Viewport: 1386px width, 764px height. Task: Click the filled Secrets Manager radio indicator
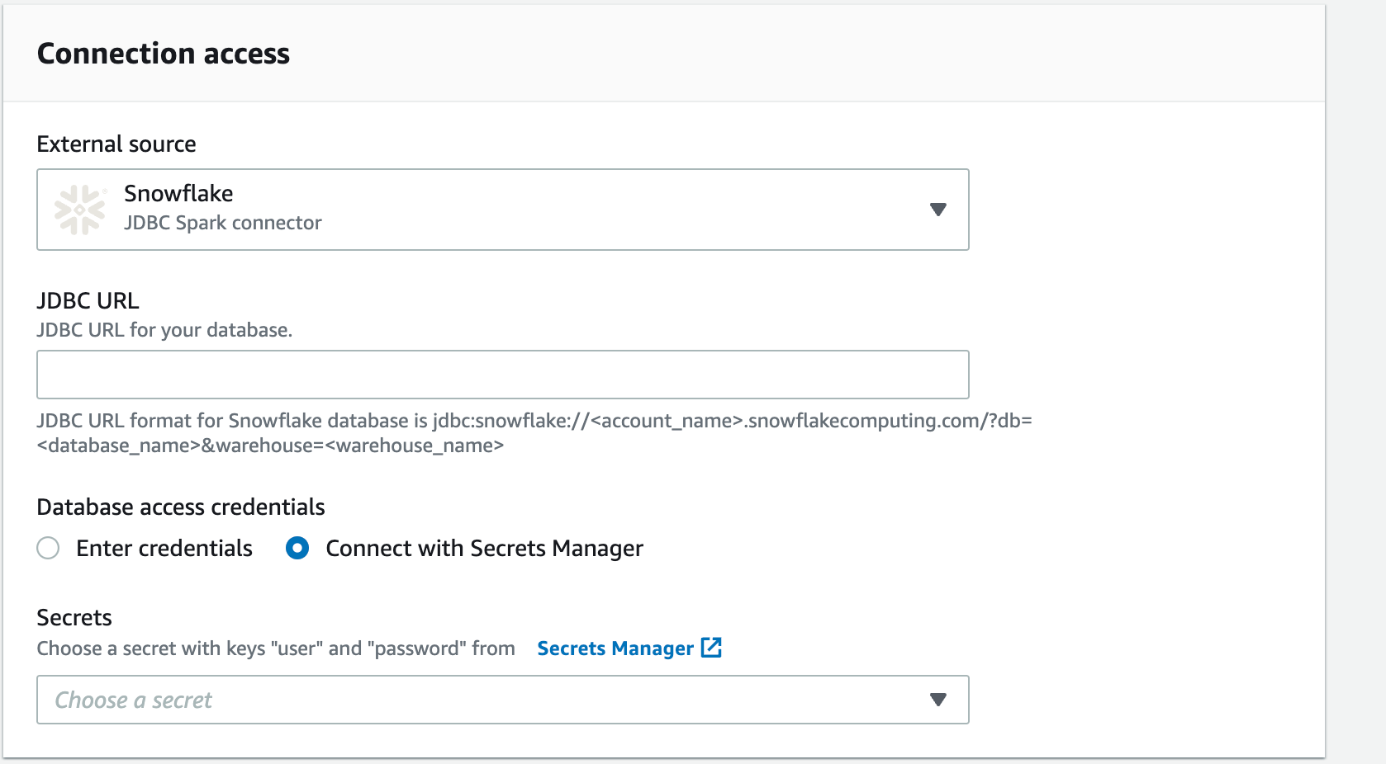297,548
